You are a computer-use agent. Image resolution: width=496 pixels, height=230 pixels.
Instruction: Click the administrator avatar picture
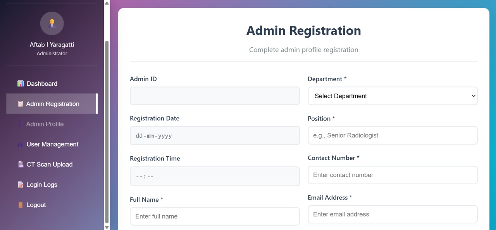[x=52, y=23]
